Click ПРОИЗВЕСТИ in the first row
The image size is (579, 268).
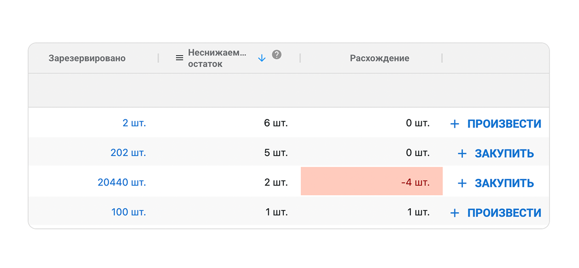pos(504,124)
